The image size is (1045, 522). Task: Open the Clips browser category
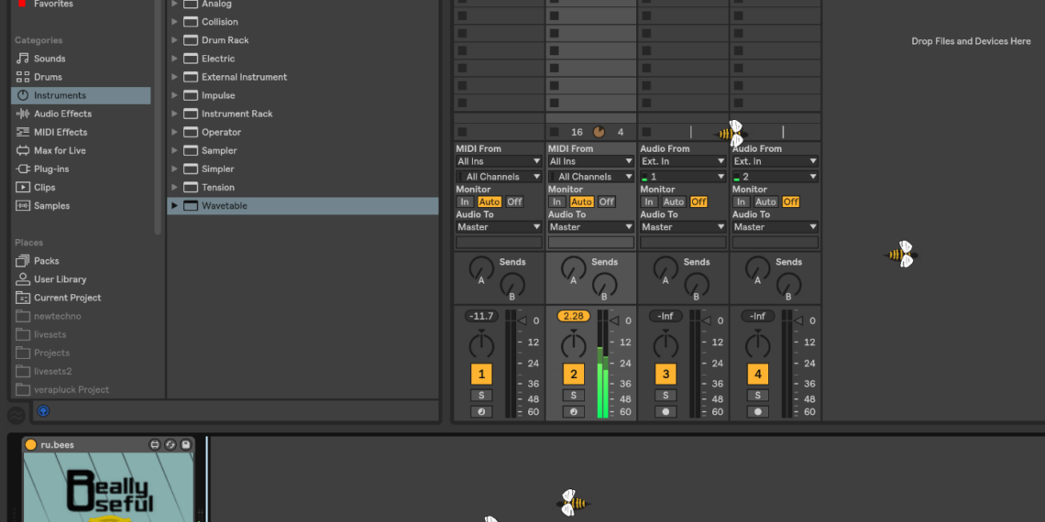coord(44,187)
